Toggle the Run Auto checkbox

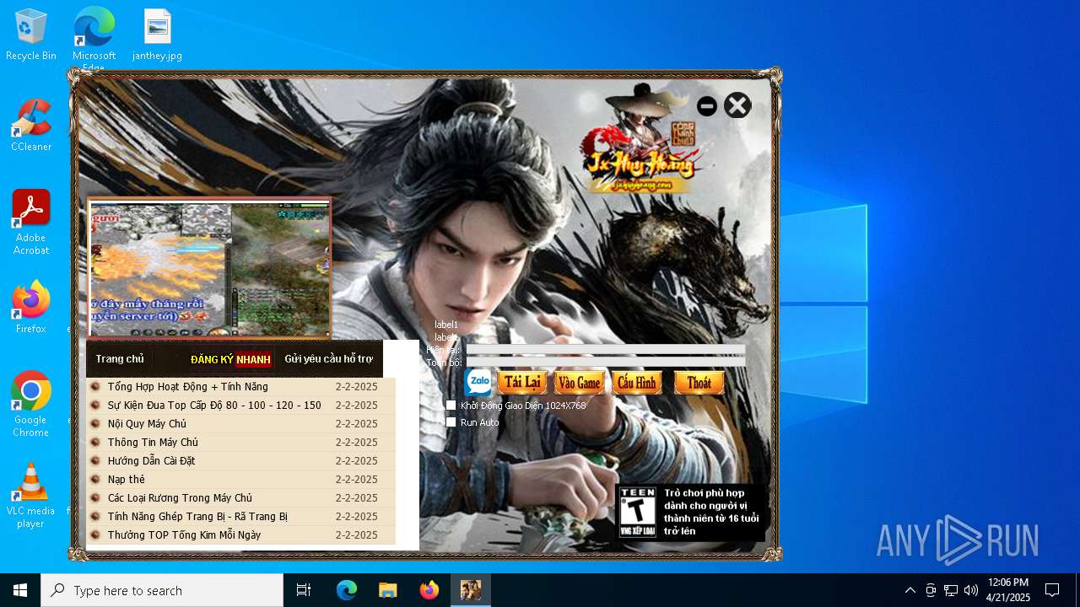tap(451, 422)
